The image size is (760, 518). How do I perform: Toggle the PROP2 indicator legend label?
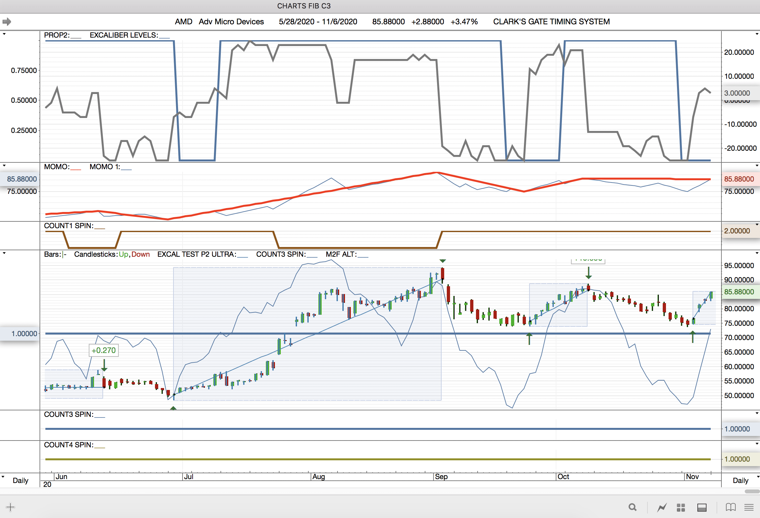(x=57, y=35)
